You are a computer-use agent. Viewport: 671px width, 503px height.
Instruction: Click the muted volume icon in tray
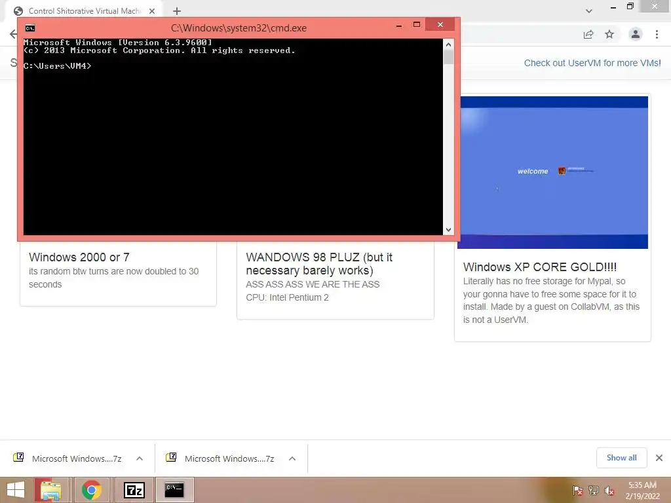[x=609, y=491]
